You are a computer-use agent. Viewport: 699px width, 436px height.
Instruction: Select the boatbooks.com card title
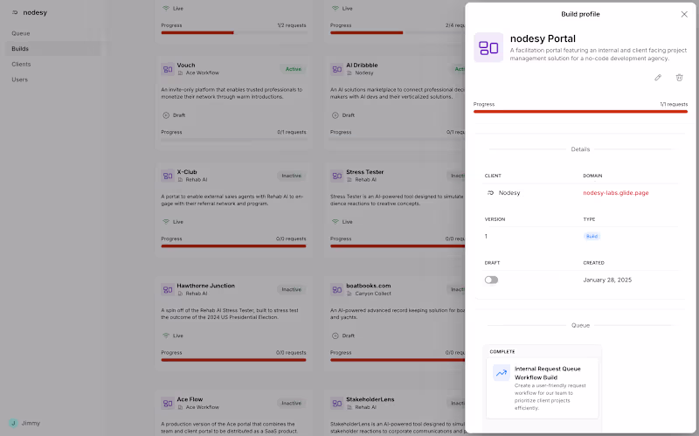point(368,286)
